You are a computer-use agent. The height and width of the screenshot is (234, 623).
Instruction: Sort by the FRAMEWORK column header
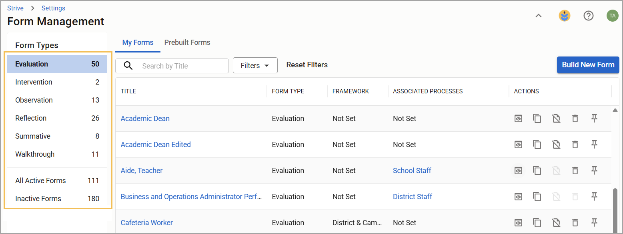coord(351,91)
